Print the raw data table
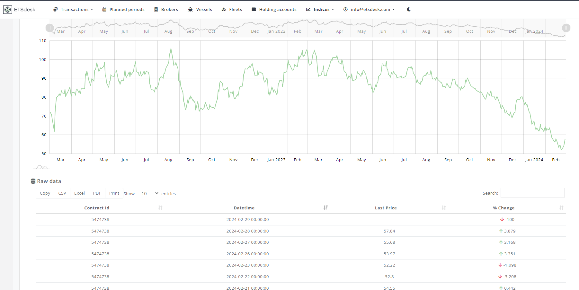Screen dimensions: 579x290 pos(114,193)
